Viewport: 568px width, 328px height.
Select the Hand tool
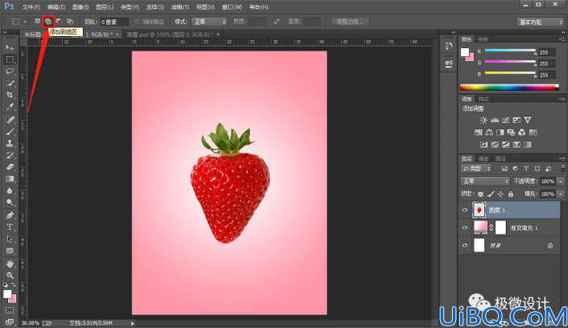click(x=10, y=264)
